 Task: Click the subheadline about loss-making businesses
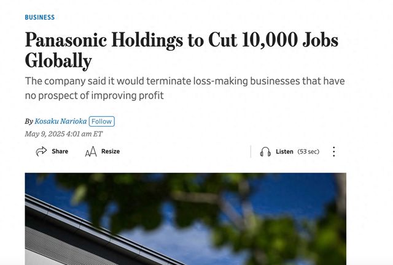[185, 88]
